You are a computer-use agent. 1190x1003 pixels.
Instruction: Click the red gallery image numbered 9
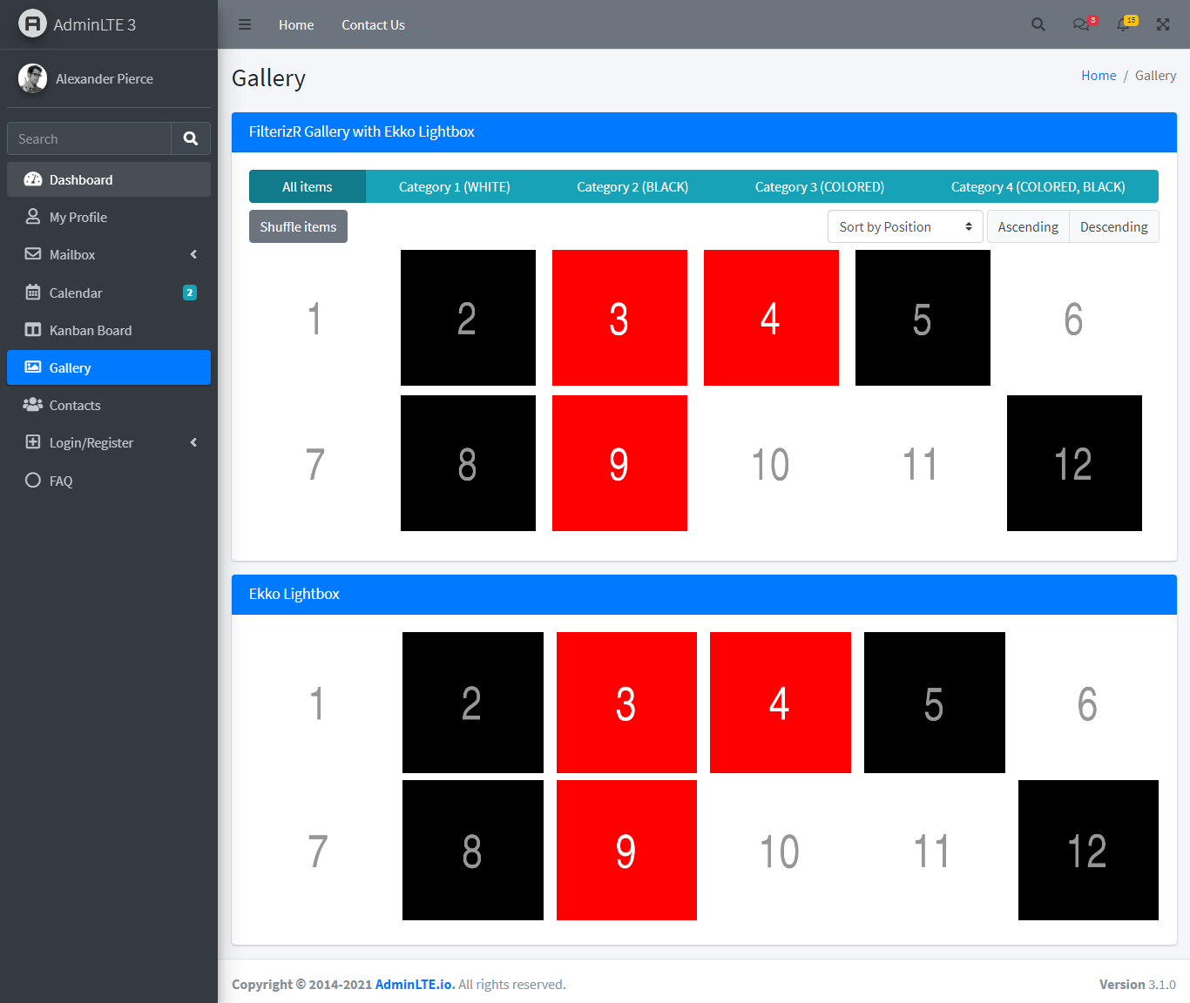tap(619, 463)
